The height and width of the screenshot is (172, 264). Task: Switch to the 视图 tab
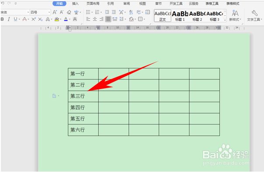pyautogui.click(x=142, y=3)
